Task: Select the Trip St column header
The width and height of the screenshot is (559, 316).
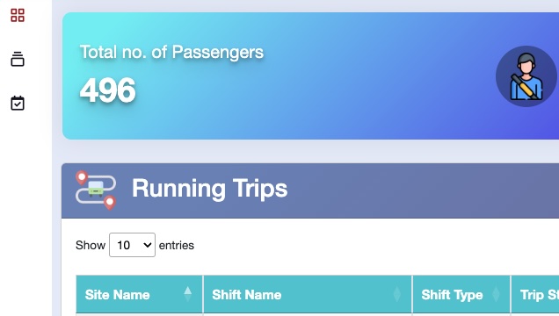Action: (535, 295)
